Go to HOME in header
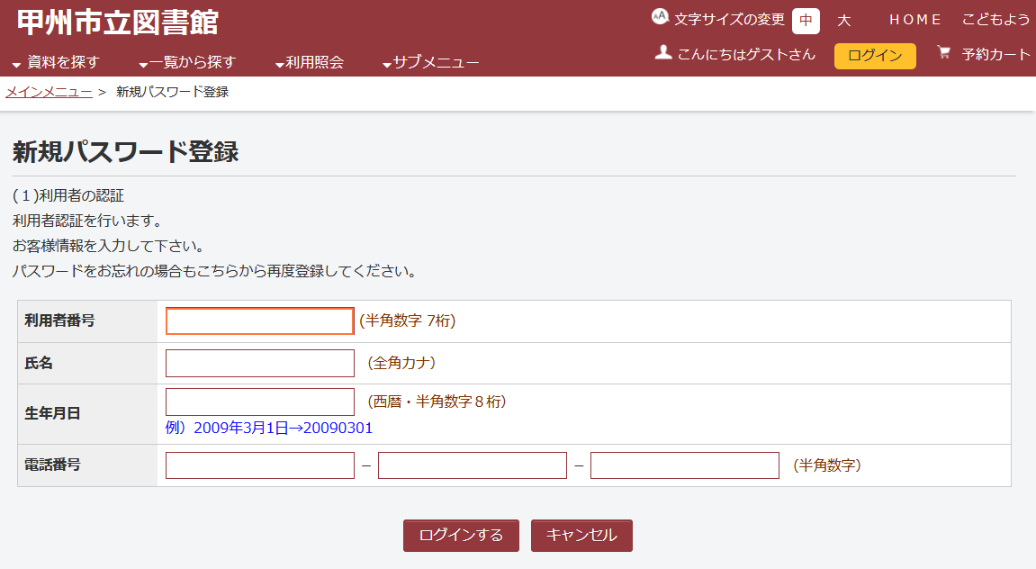The image size is (1036, 569). point(914,20)
